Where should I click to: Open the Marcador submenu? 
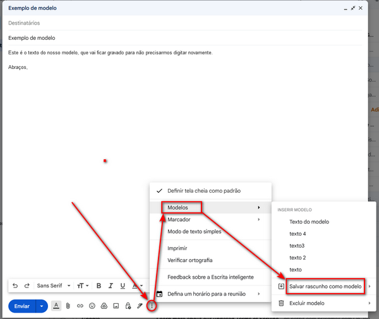click(x=210, y=219)
